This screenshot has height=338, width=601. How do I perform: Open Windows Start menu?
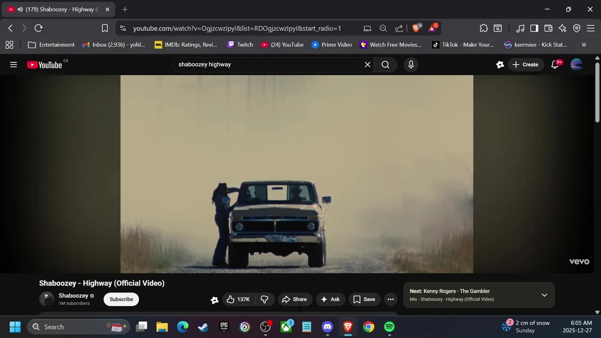15,327
